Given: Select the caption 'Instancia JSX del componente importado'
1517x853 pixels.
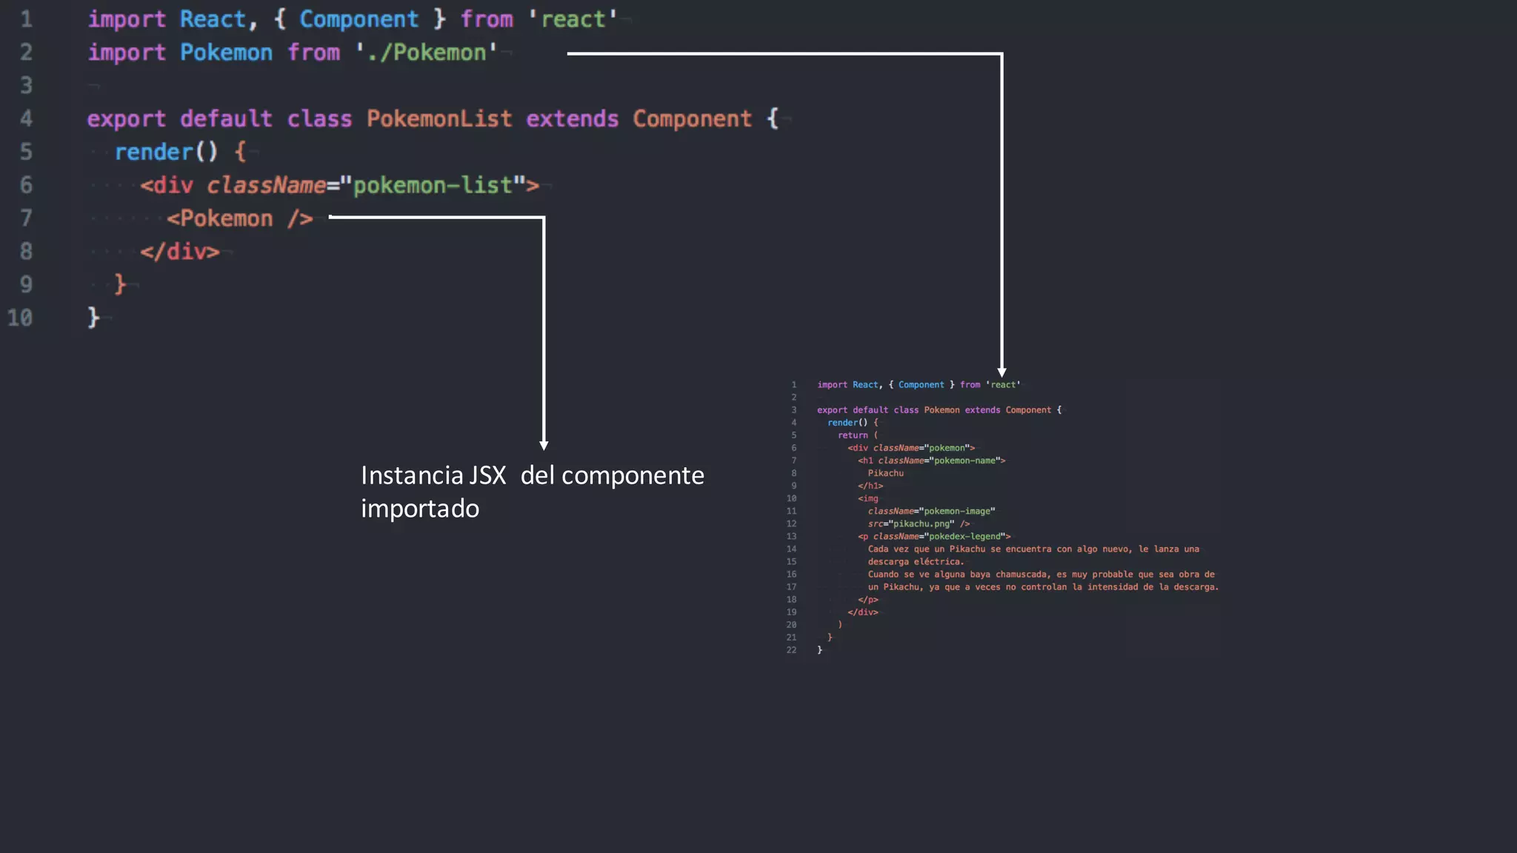Looking at the screenshot, I should (533, 492).
